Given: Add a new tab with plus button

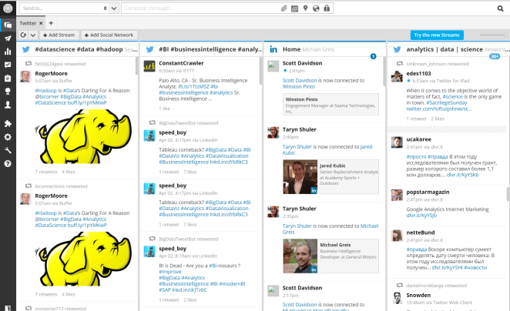Looking at the screenshot, I should [x=51, y=23].
